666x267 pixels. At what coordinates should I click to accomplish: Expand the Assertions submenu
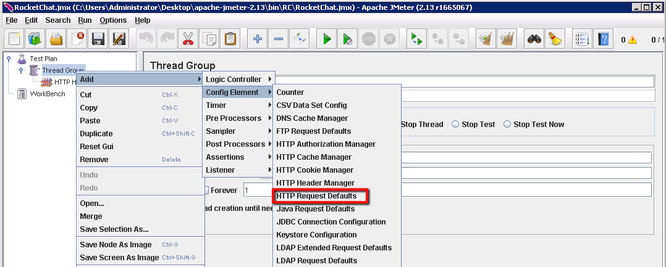pyautogui.click(x=238, y=157)
